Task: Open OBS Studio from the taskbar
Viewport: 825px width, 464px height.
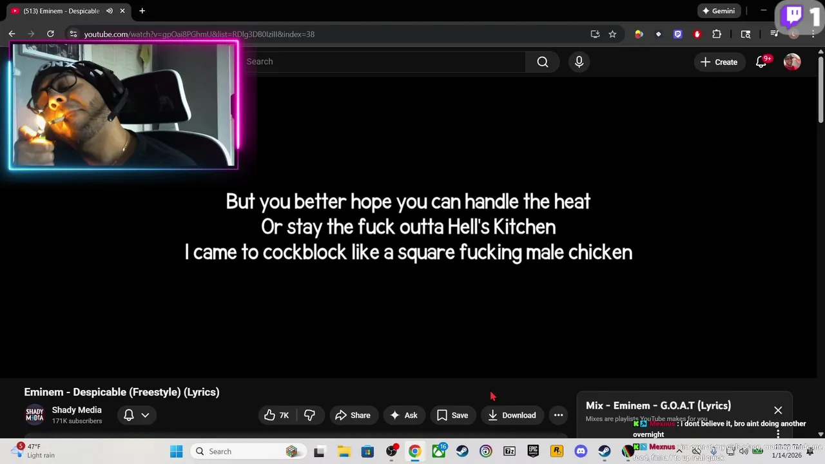Action: 391,451
